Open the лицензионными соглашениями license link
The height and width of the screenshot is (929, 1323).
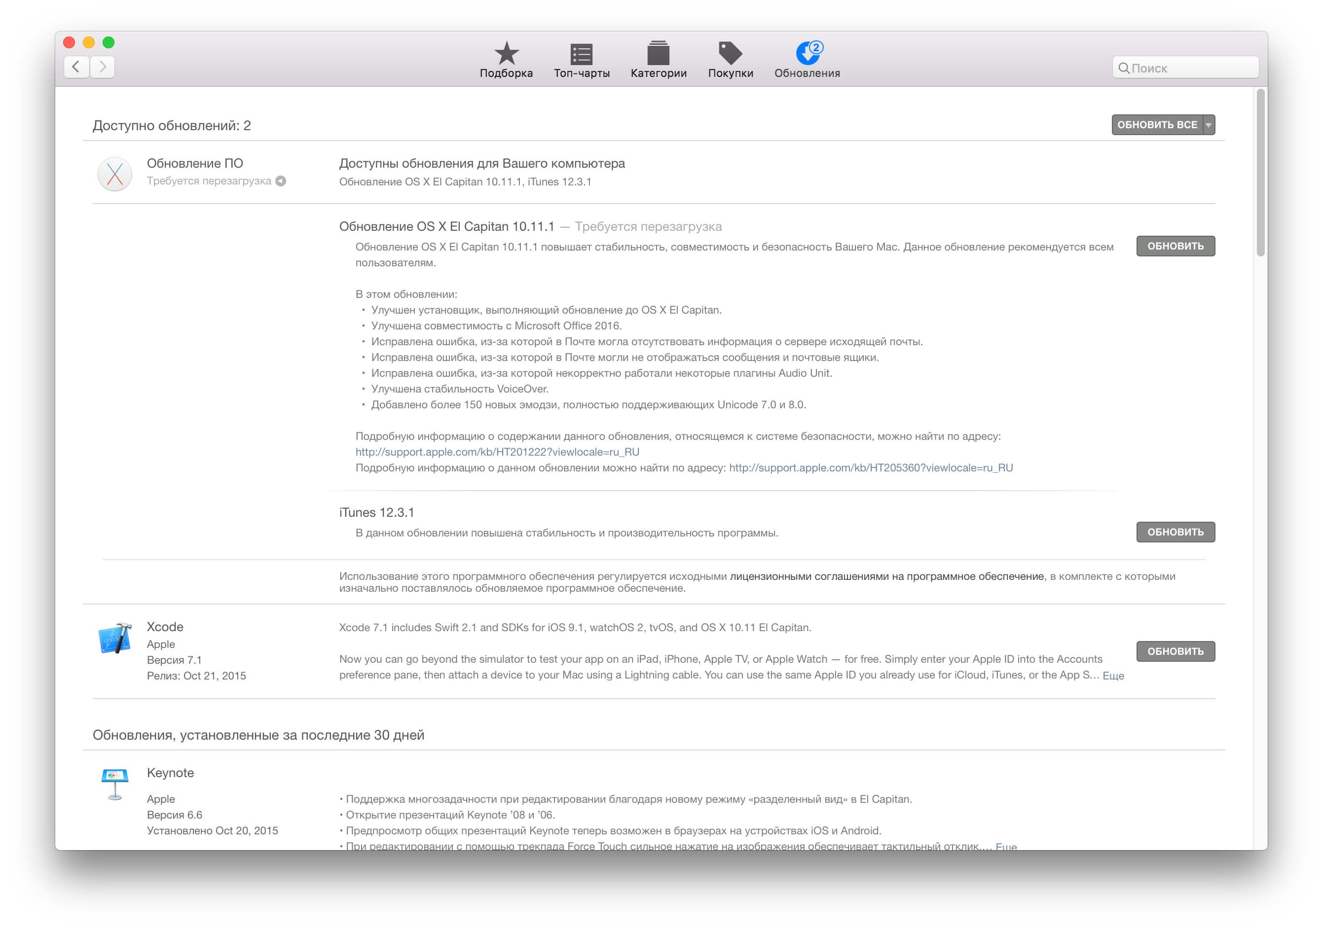(887, 575)
